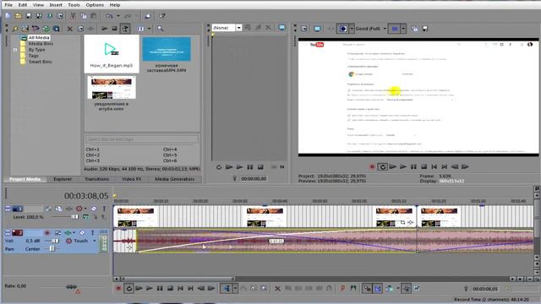Click the Undo arrow icon

click(109, 16)
